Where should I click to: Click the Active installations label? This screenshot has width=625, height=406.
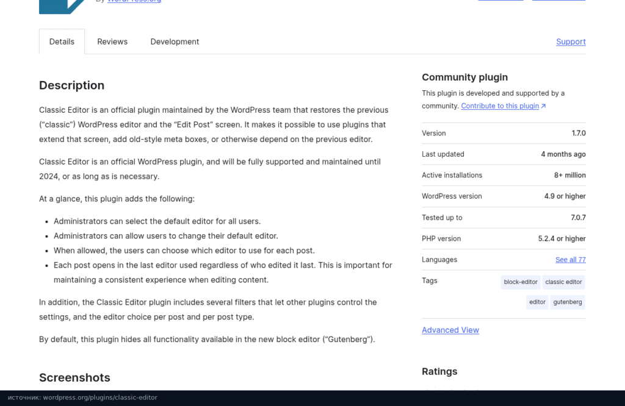tap(452, 175)
